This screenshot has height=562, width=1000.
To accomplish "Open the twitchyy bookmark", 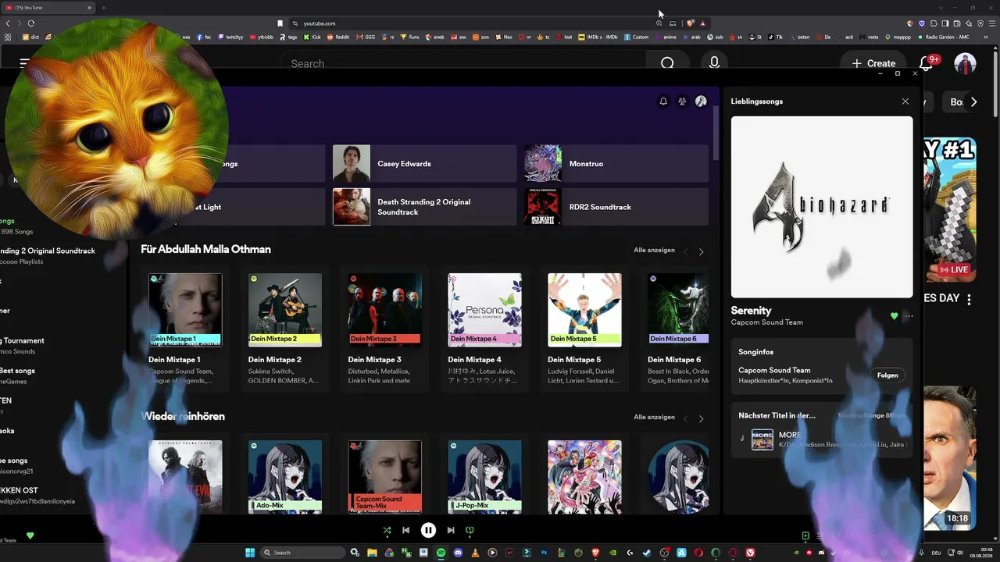I will point(230,37).
